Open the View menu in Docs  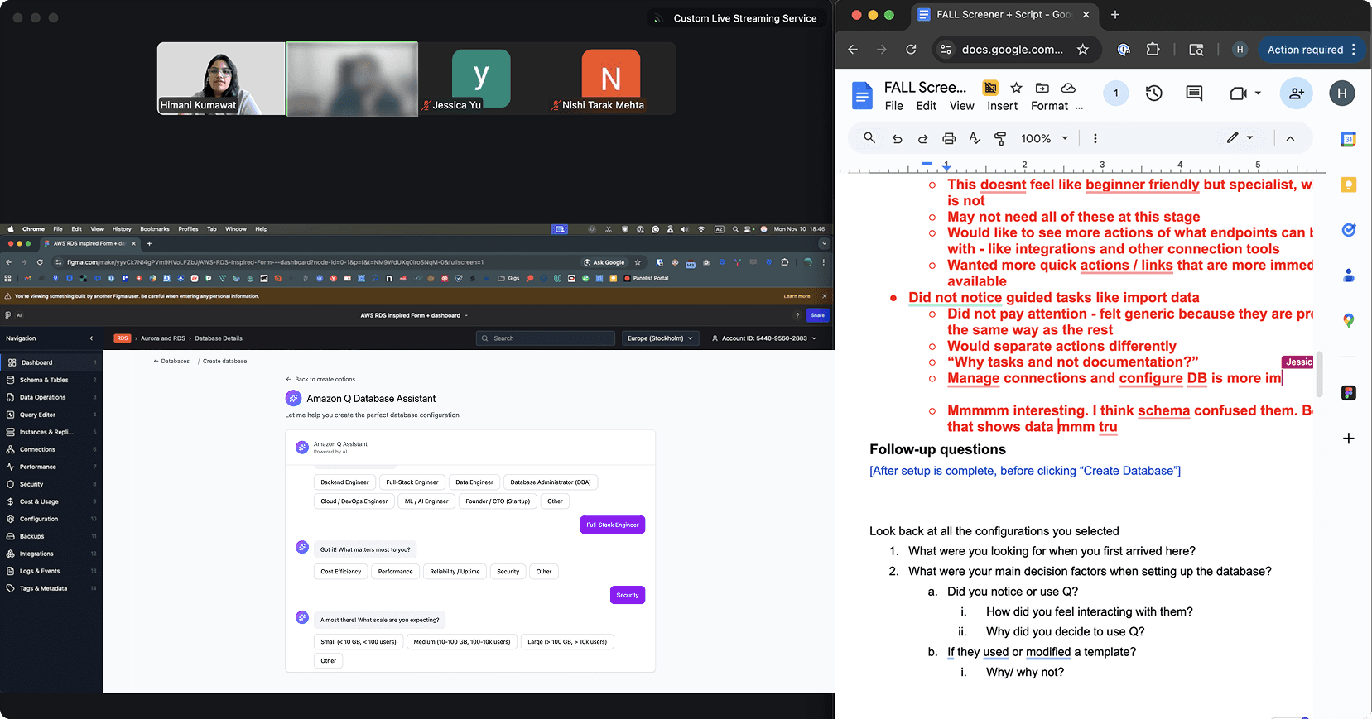(961, 106)
